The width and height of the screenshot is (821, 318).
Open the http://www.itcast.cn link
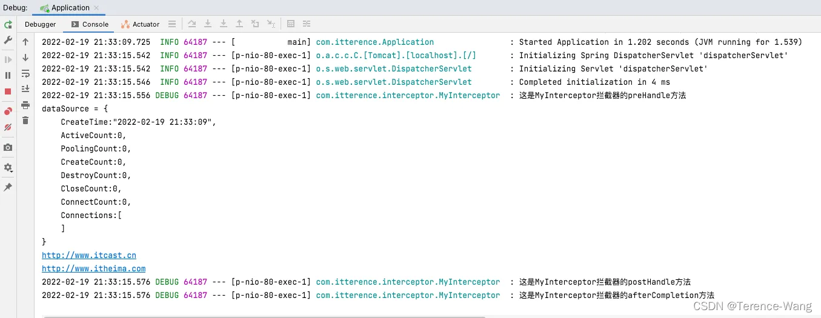[x=89, y=256]
